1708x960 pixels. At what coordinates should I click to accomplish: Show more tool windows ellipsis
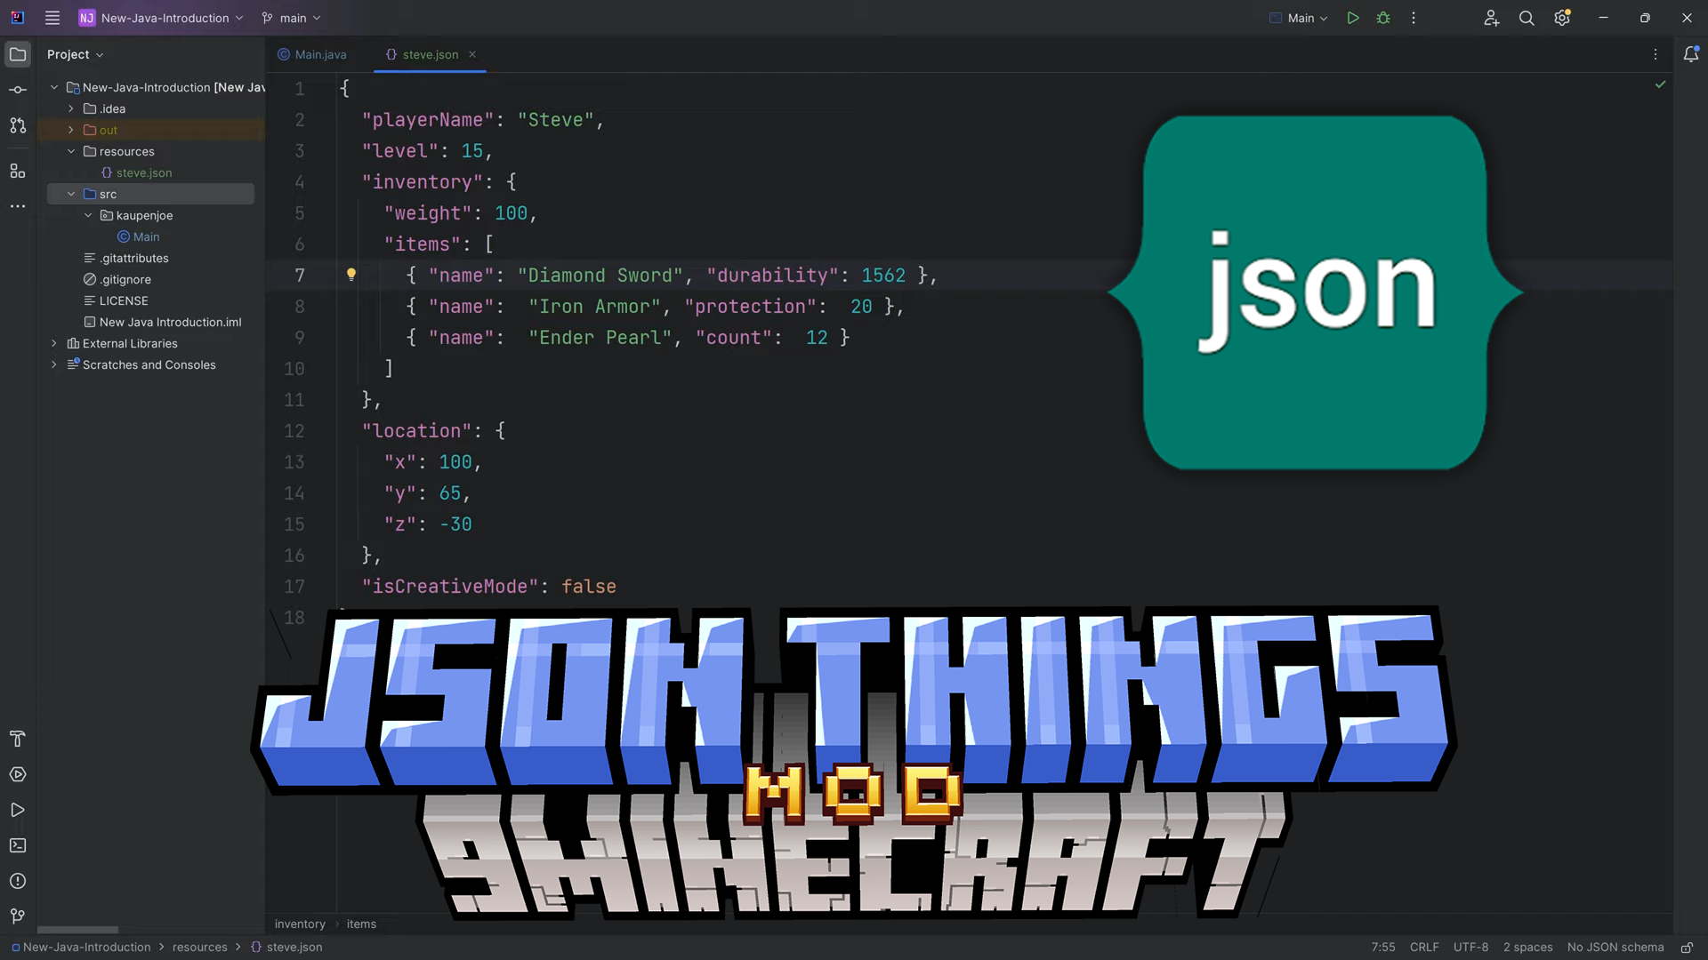click(x=18, y=206)
